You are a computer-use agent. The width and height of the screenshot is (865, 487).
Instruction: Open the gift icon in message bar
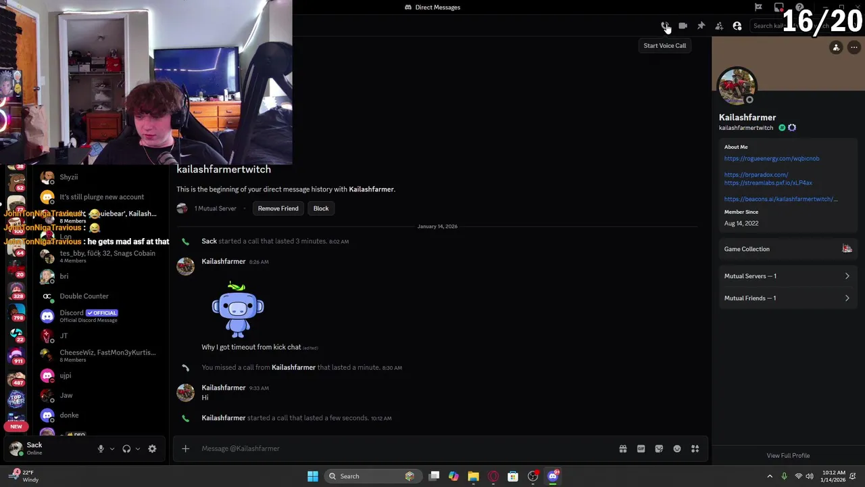click(x=623, y=448)
